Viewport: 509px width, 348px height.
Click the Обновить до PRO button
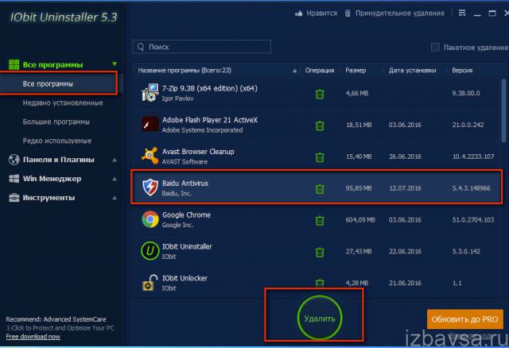click(x=464, y=319)
